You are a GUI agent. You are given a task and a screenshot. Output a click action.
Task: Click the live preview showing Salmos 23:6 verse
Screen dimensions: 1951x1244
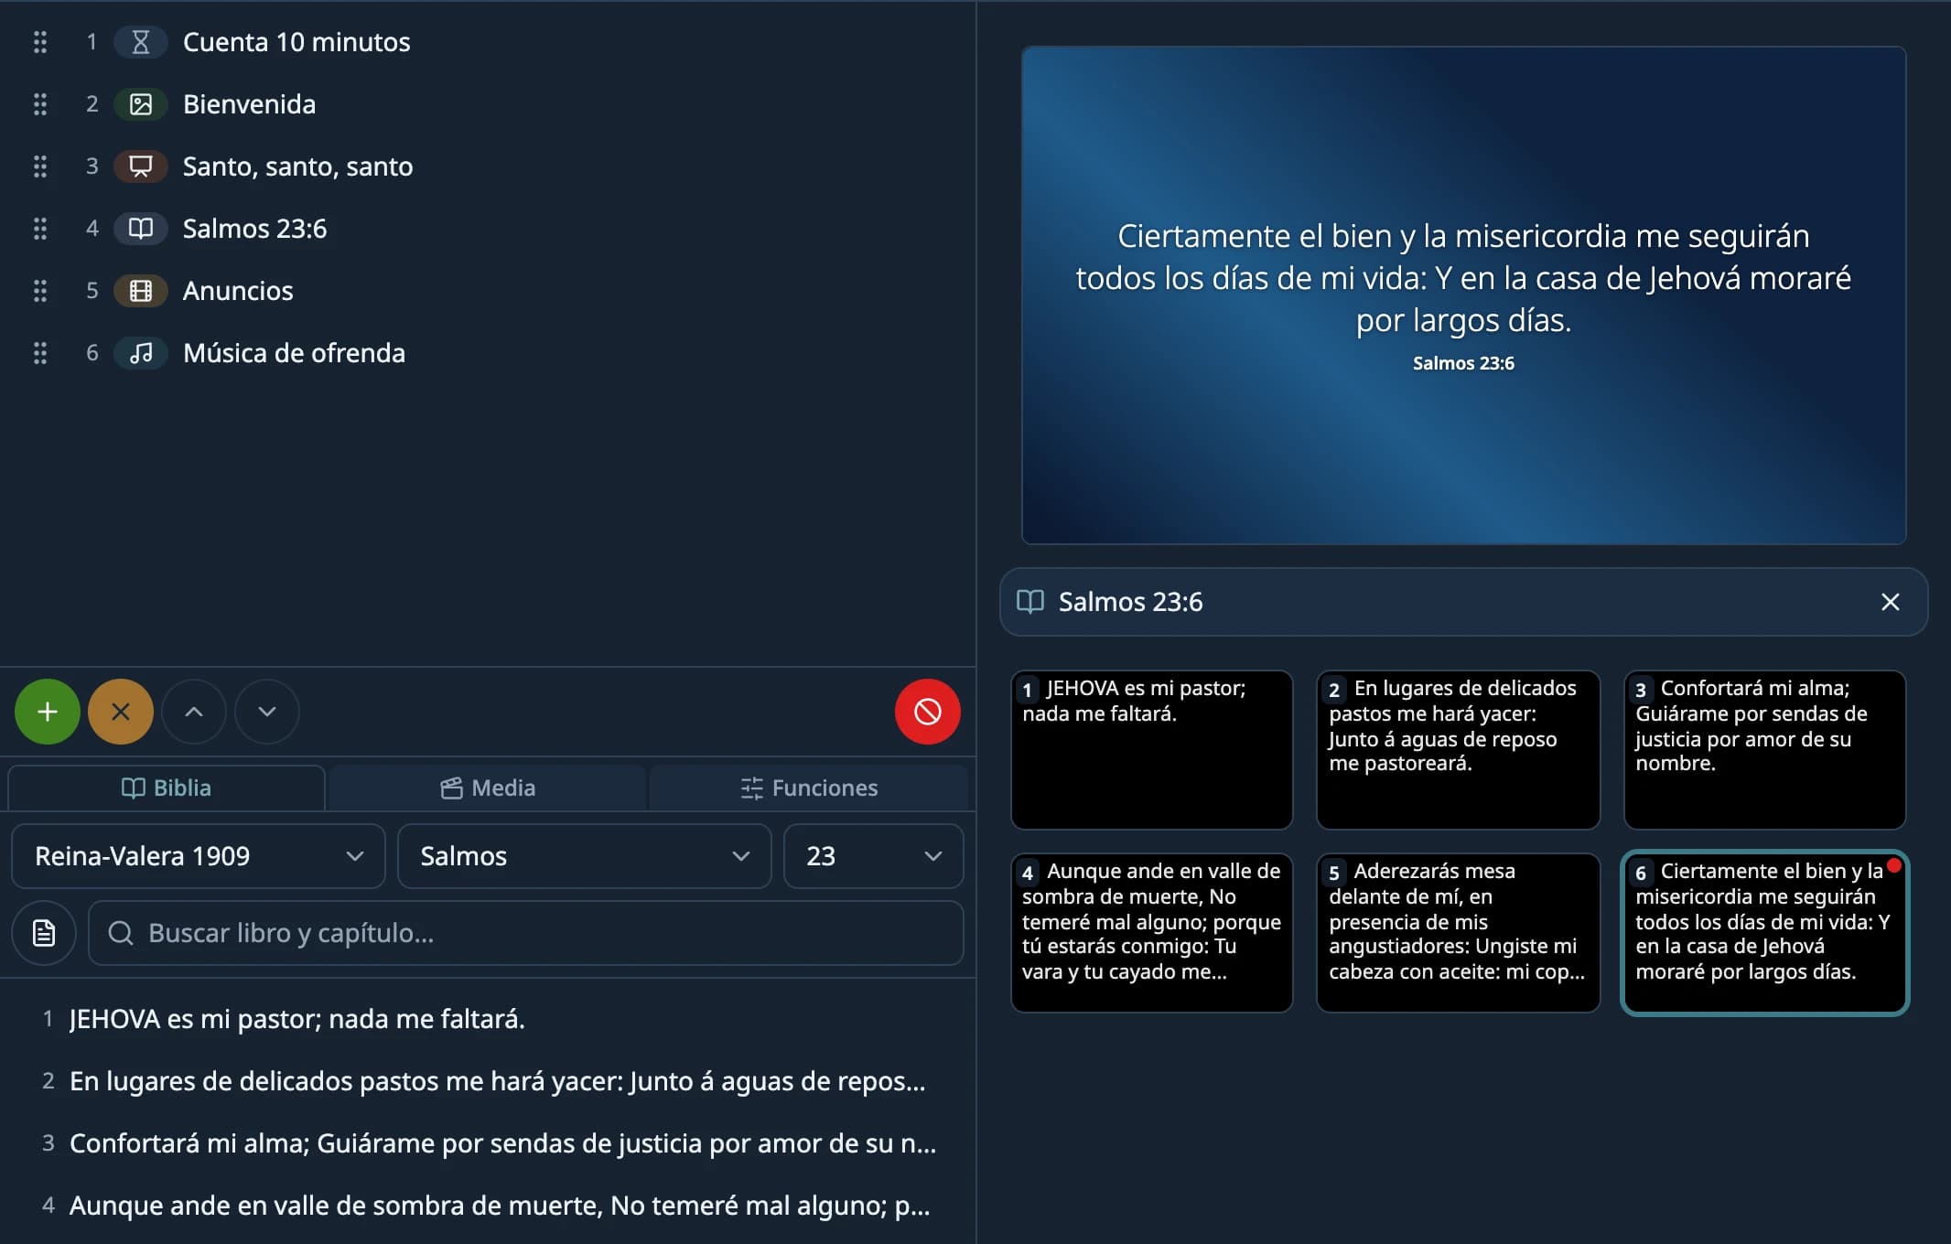coord(1464,295)
